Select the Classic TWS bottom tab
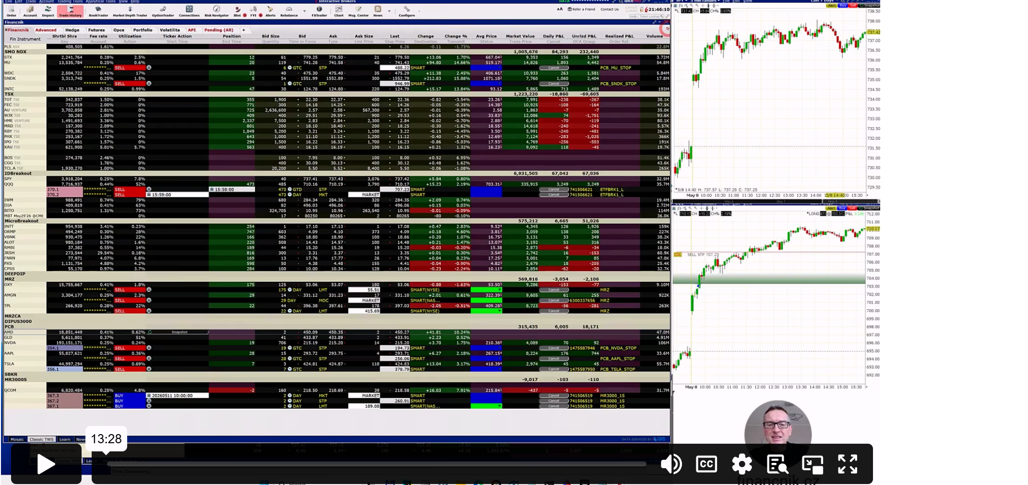Screen dimensions: 1028x485 [x=42, y=439]
